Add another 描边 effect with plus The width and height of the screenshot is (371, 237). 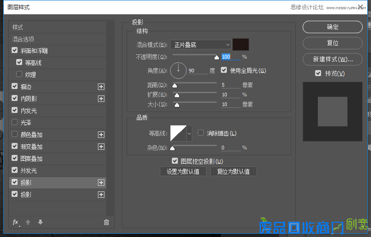tap(101, 87)
